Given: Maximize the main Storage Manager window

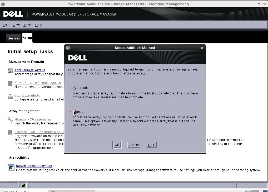Looking at the screenshot, I should pyautogui.click(x=259, y=4).
